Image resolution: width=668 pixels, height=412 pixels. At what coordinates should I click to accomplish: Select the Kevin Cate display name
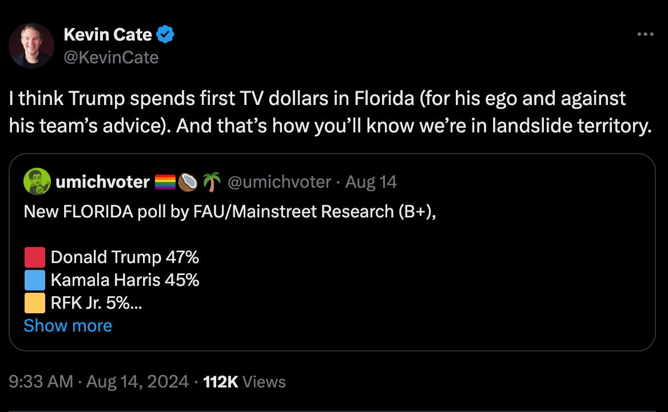108,34
